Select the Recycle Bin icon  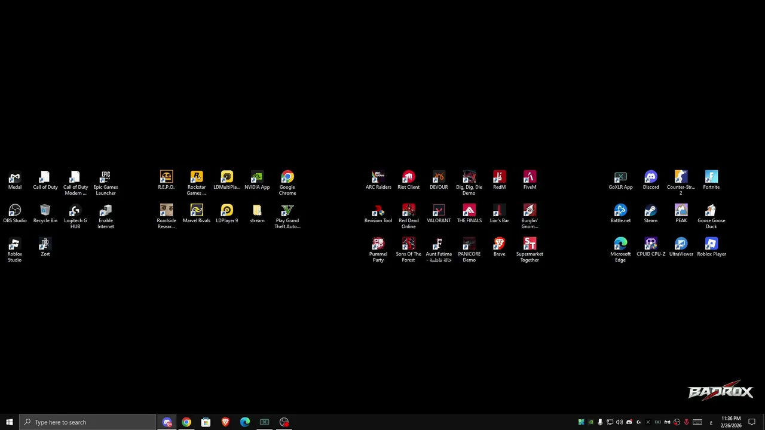pyautogui.click(x=45, y=214)
